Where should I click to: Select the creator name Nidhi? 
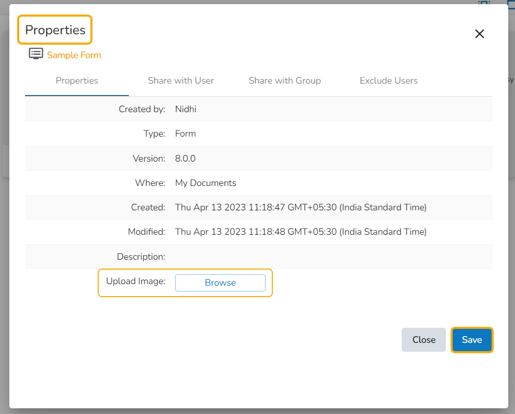[x=186, y=109]
